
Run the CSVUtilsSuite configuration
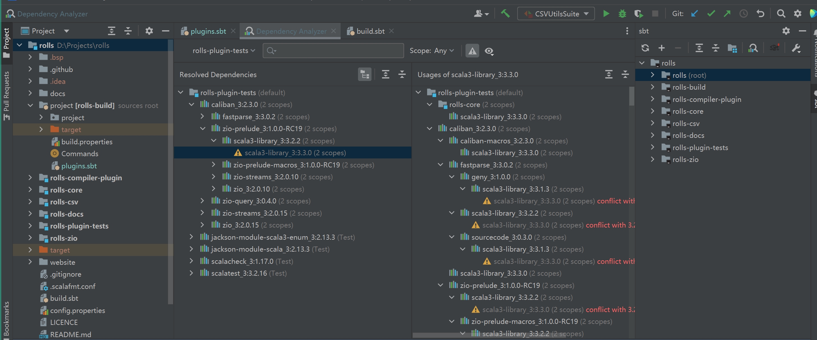pos(606,14)
